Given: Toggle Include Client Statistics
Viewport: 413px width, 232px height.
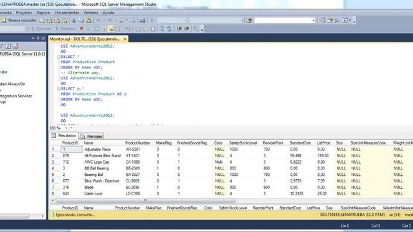Looking at the screenshot, I should 128,28.
